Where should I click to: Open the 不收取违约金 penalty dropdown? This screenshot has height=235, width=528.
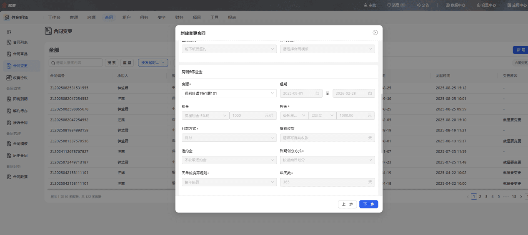point(229,160)
